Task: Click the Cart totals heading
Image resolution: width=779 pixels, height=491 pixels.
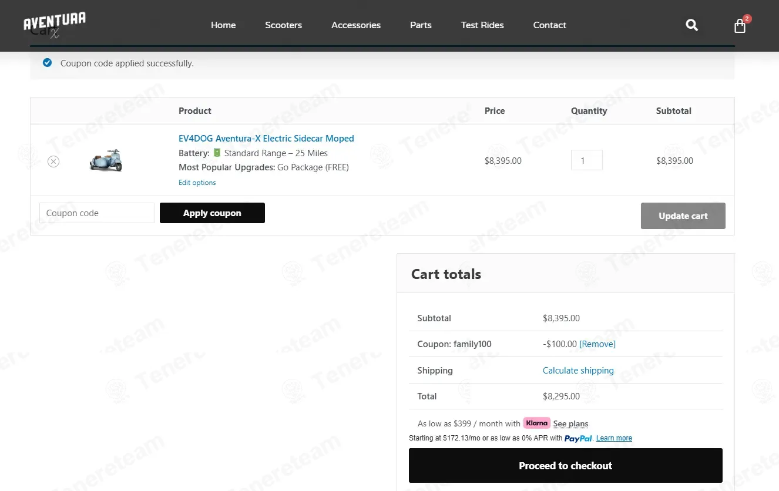Action: pyautogui.click(x=446, y=274)
